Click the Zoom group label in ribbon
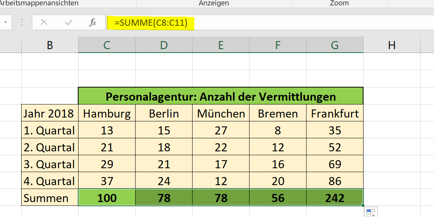This screenshot has height=217, width=434. pos(339,3)
